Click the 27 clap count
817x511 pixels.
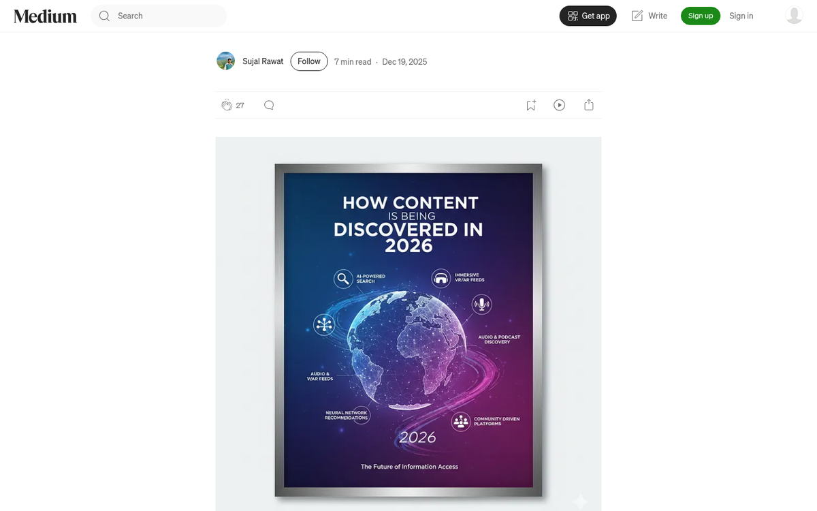[240, 105]
